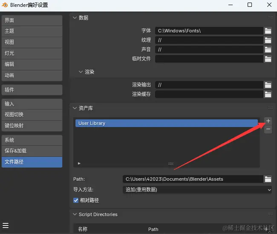Click the Path column header in Script Directories
The width and height of the screenshot is (277, 234).
click(153, 229)
